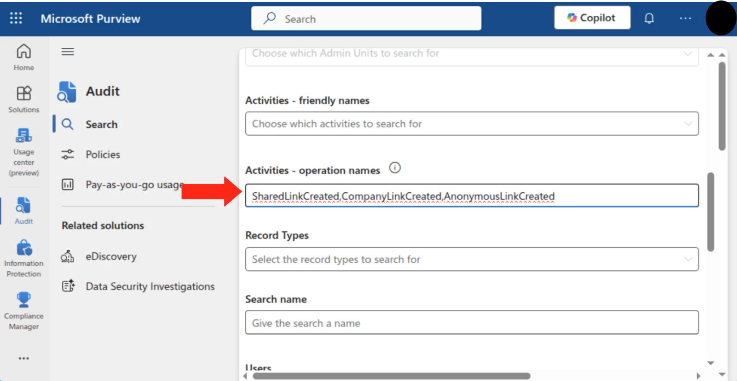Viewport: 737px width, 381px height.
Task: Click the horizontal scrollbar right arrow
Action: (x=698, y=376)
